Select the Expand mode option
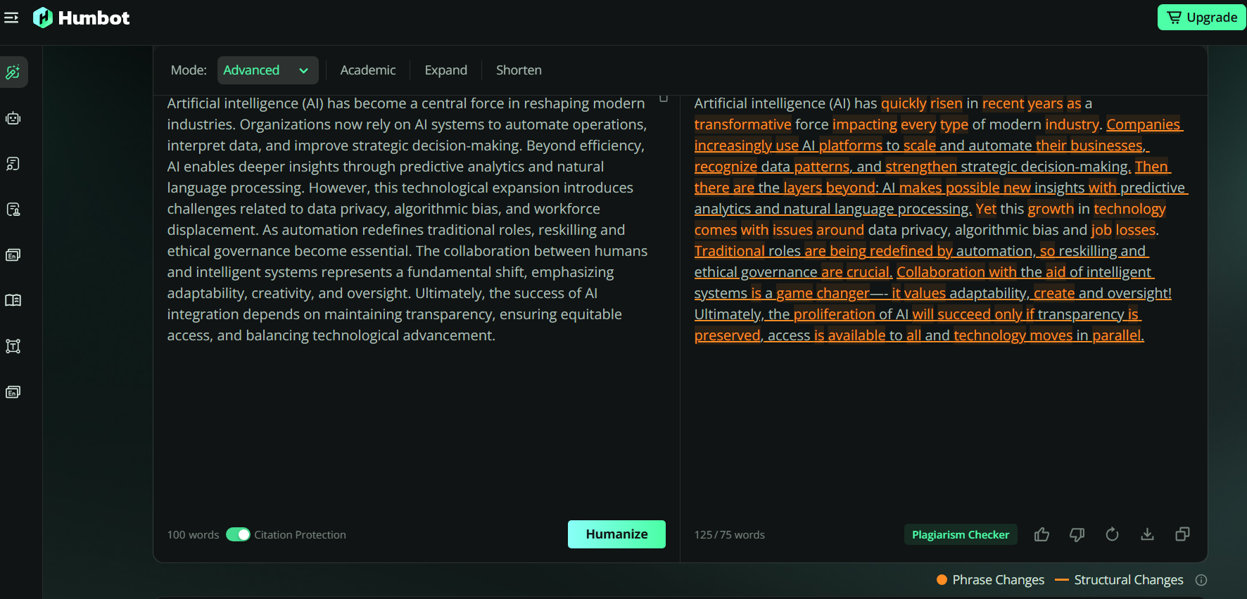This screenshot has width=1247, height=599. [445, 70]
